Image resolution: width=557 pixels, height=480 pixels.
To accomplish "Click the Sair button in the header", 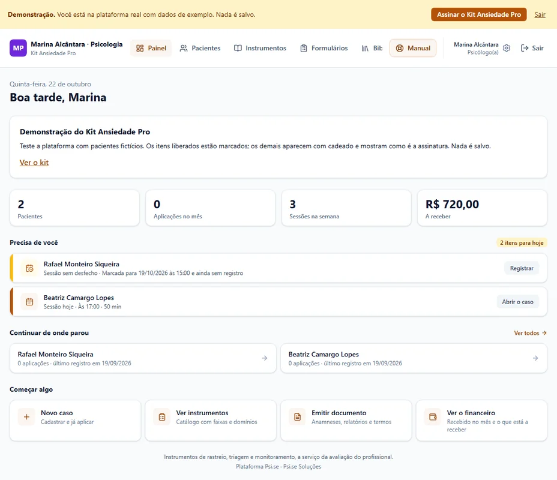I will click(x=532, y=48).
